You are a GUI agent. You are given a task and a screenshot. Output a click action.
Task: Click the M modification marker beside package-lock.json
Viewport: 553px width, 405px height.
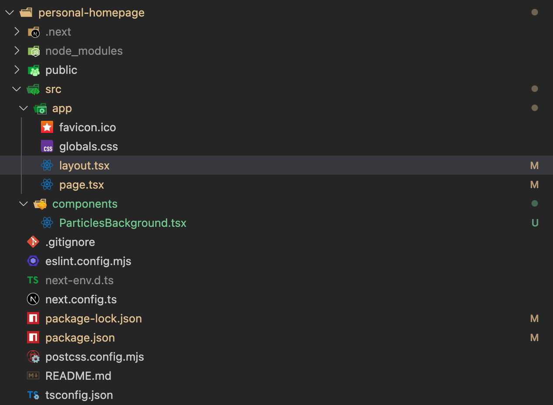click(534, 319)
